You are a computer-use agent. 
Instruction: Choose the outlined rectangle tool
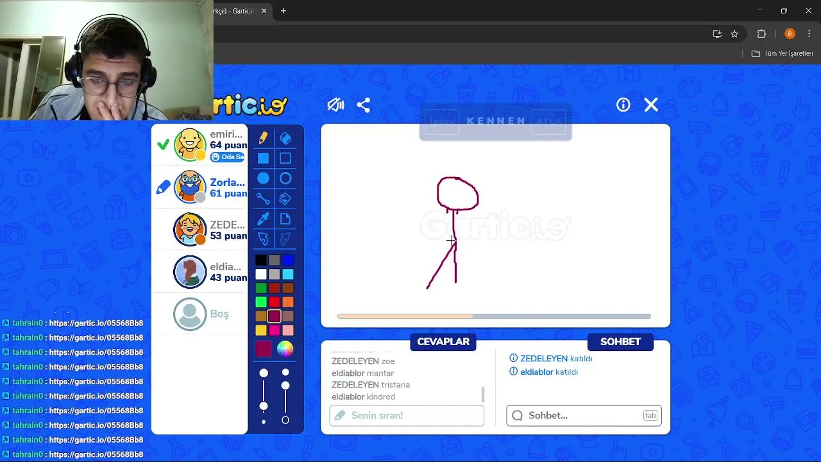click(x=285, y=158)
